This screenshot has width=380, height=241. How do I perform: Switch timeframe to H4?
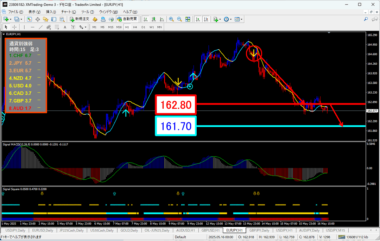[x=135, y=27]
